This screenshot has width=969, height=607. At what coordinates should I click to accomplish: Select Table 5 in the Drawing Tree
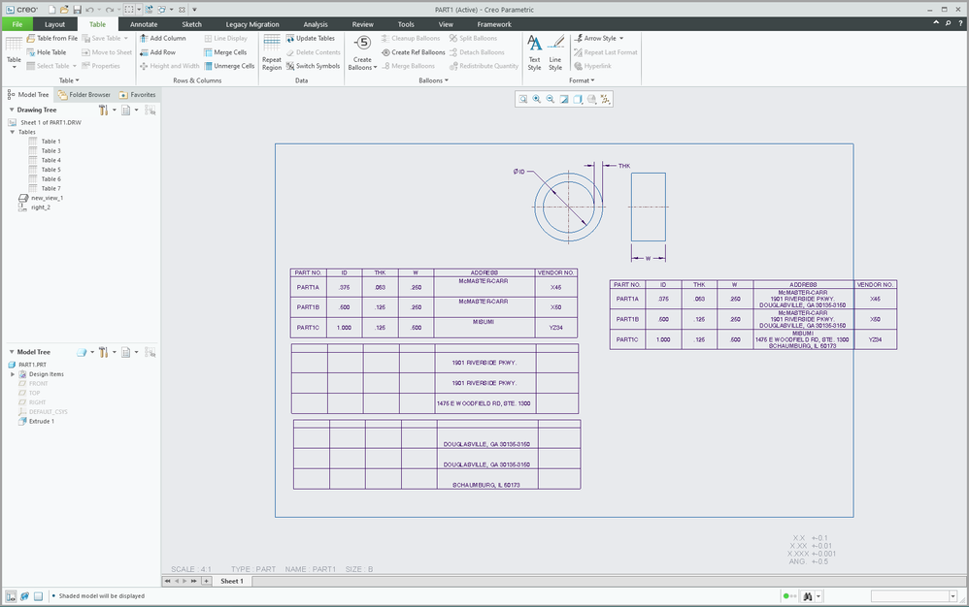tap(50, 170)
